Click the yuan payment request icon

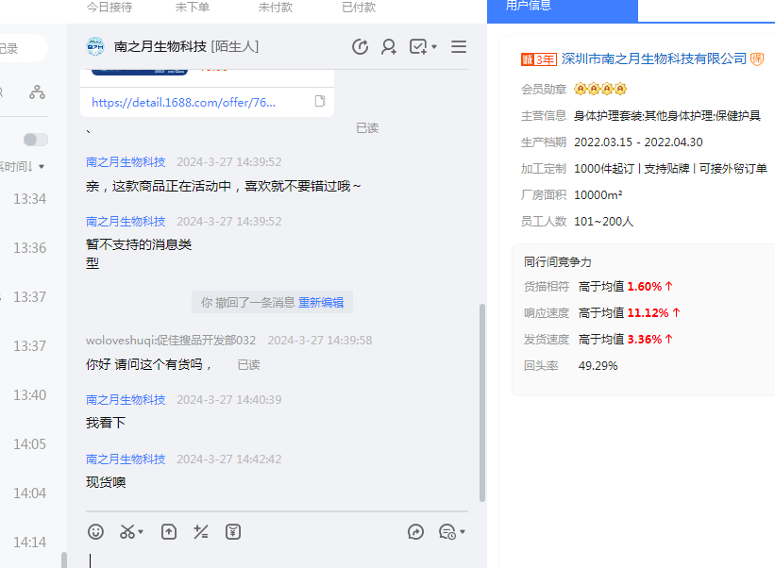pos(233,532)
